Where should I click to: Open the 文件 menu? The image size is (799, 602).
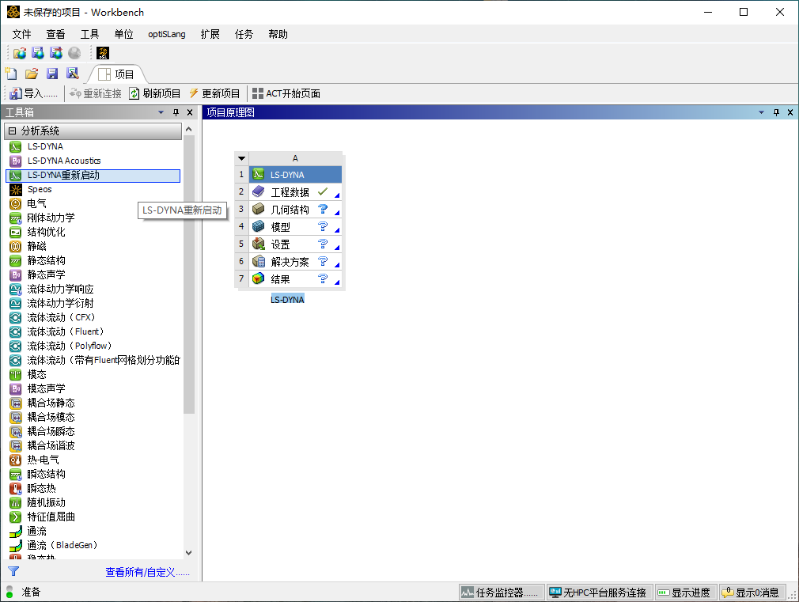21,34
